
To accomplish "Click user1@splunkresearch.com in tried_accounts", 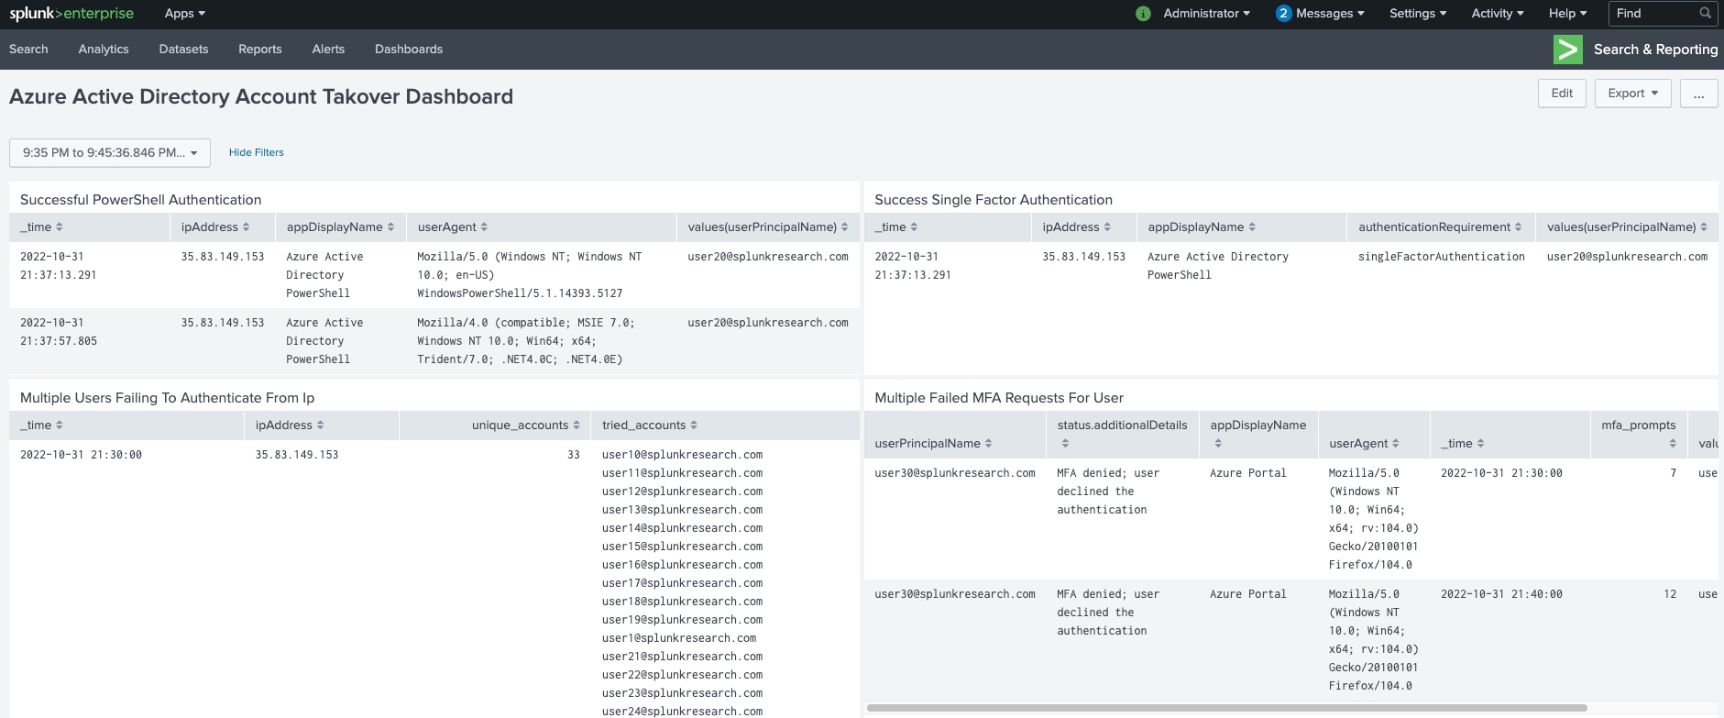I will click(x=679, y=638).
